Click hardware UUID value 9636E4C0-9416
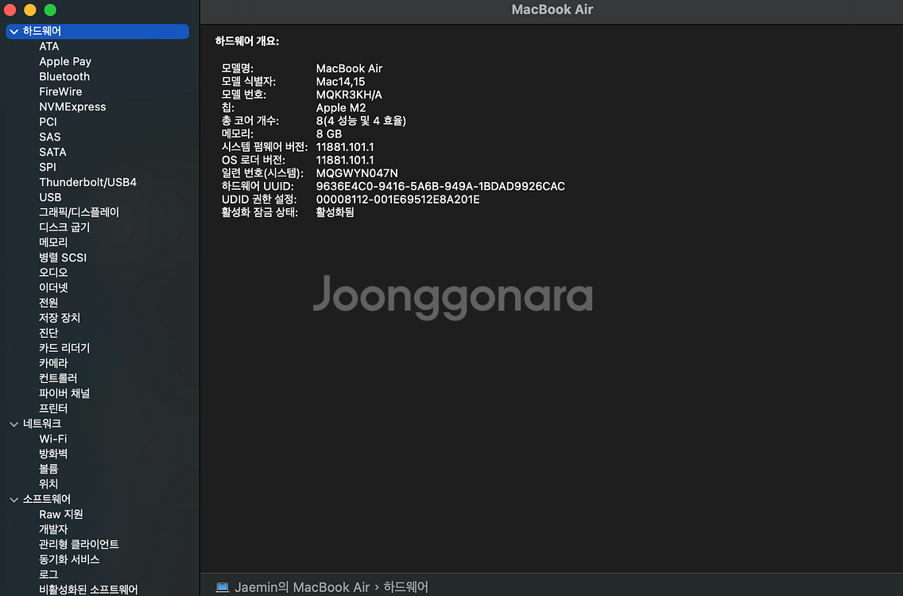Image resolution: width=903 pixels, height=596 pixels. pos(440,187)
